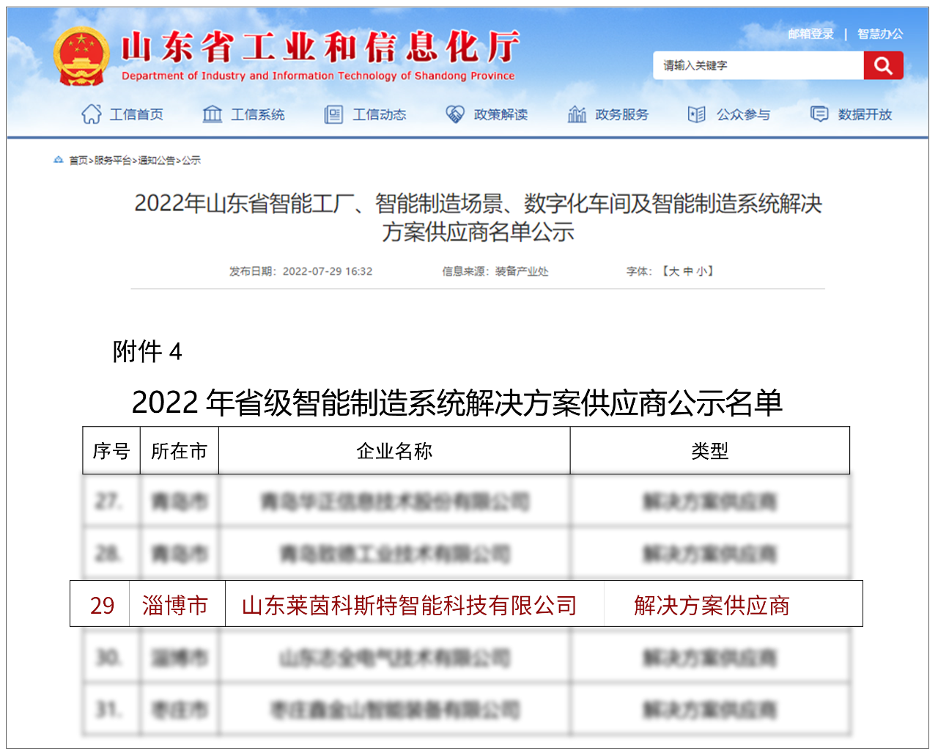The height and width of the screenshot is (756, 938).
Task: Set font size to 小
Action: [x=702, y=271]
